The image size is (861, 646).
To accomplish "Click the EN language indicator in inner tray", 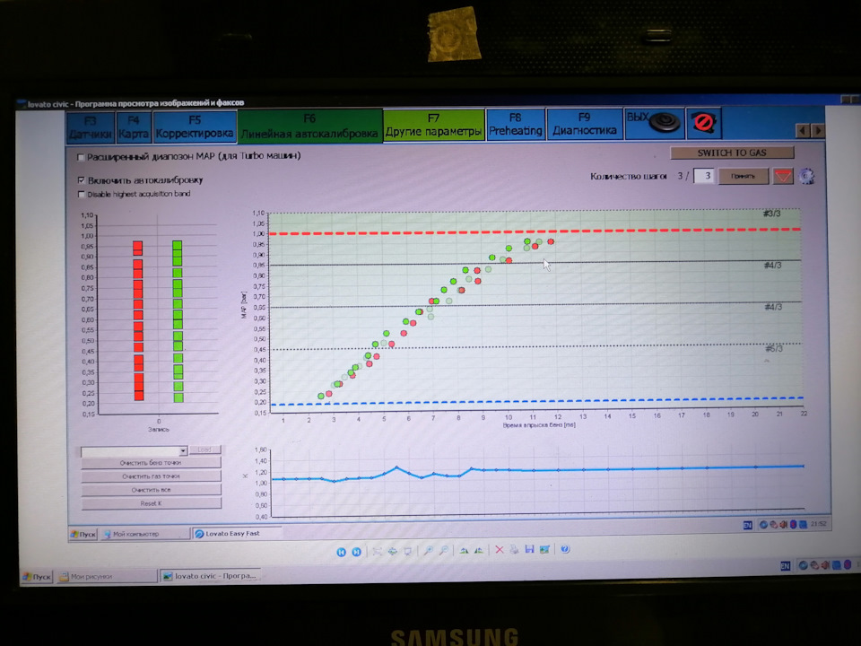I will pos(747,525).
